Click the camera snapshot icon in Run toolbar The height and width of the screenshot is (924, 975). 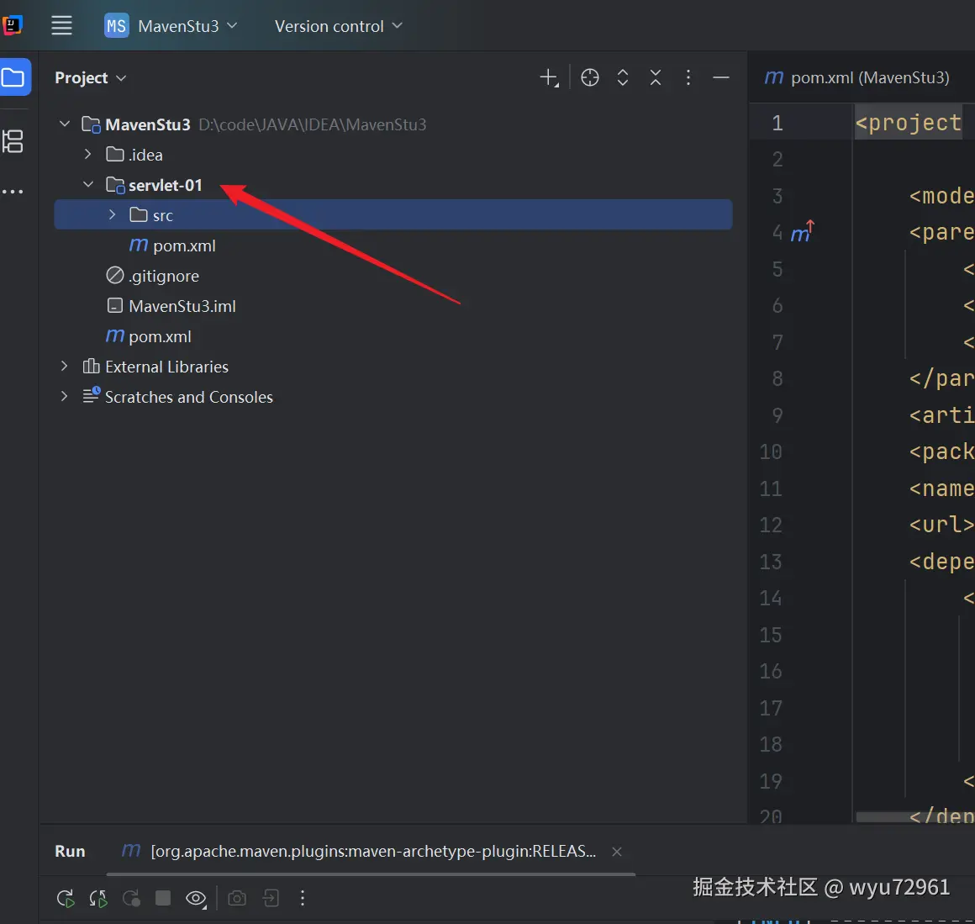(237, 899)
